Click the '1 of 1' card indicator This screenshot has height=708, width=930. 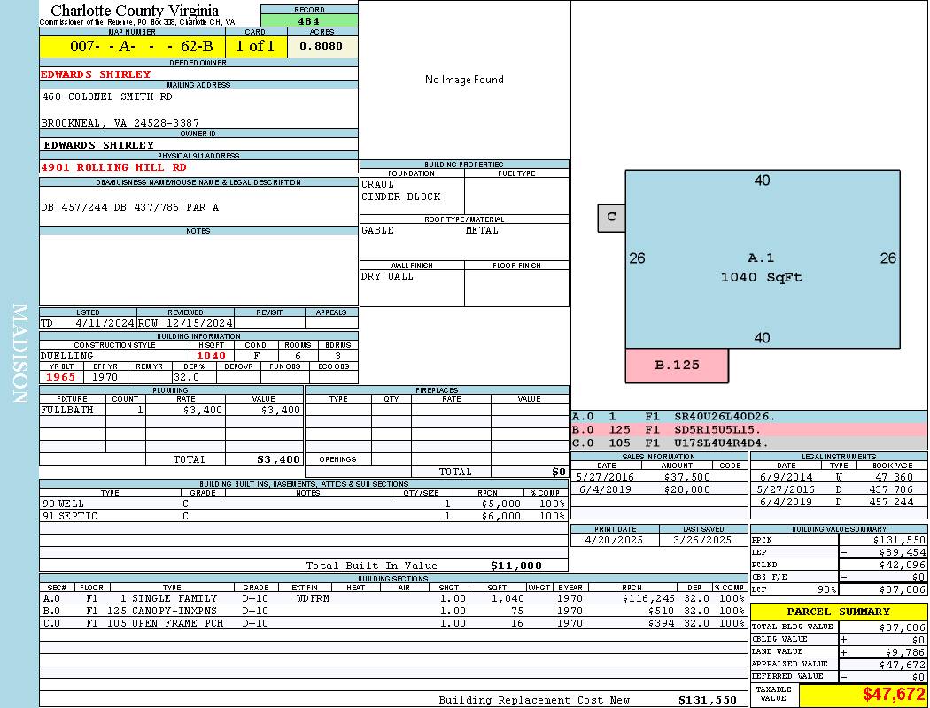256,47
